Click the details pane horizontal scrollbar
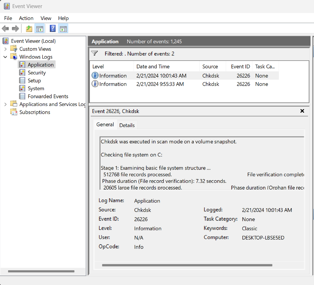The width and height of the screenshot is (314, 285). click(187, 265)
